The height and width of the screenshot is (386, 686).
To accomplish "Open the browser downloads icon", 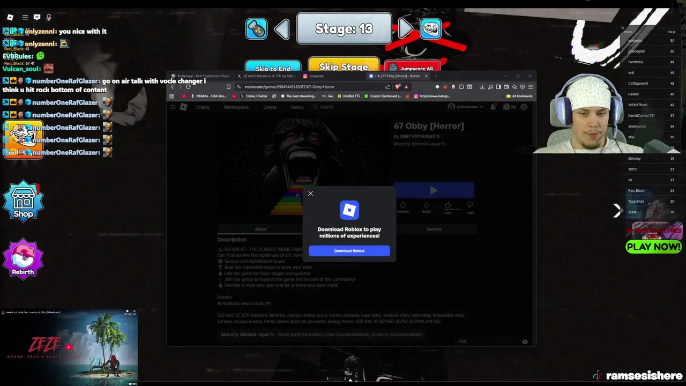I will 482,87.
